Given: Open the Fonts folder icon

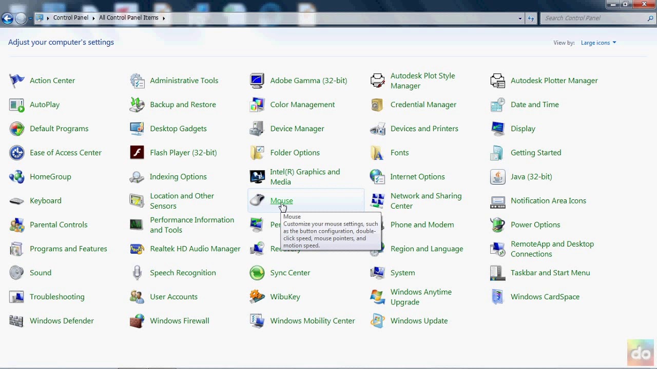Looking at the screenshot, I should coord(378,153).
